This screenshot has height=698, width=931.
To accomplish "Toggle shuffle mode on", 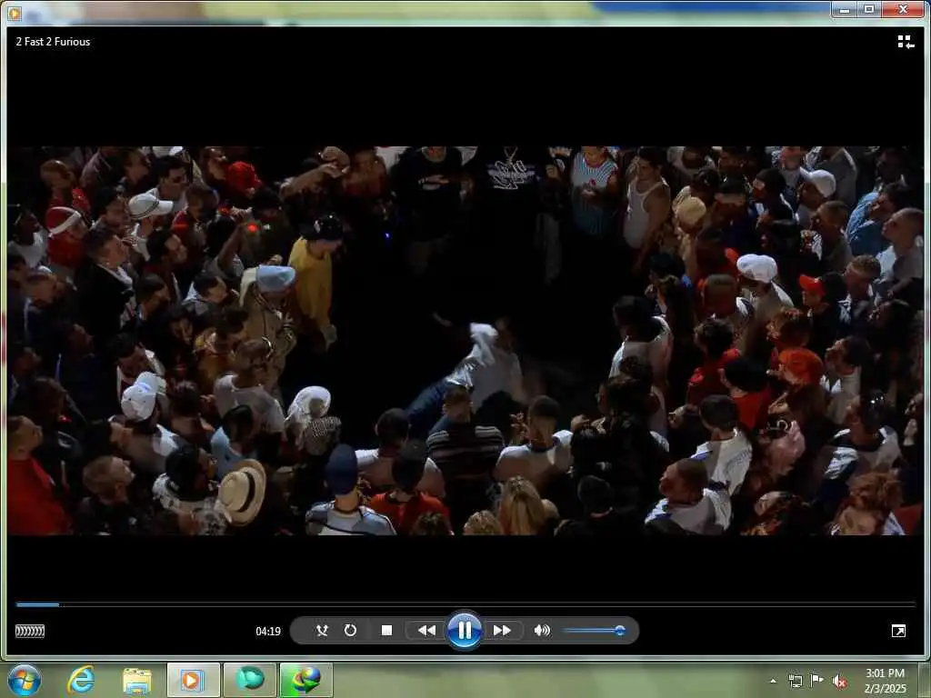I will tap(323, 631).
